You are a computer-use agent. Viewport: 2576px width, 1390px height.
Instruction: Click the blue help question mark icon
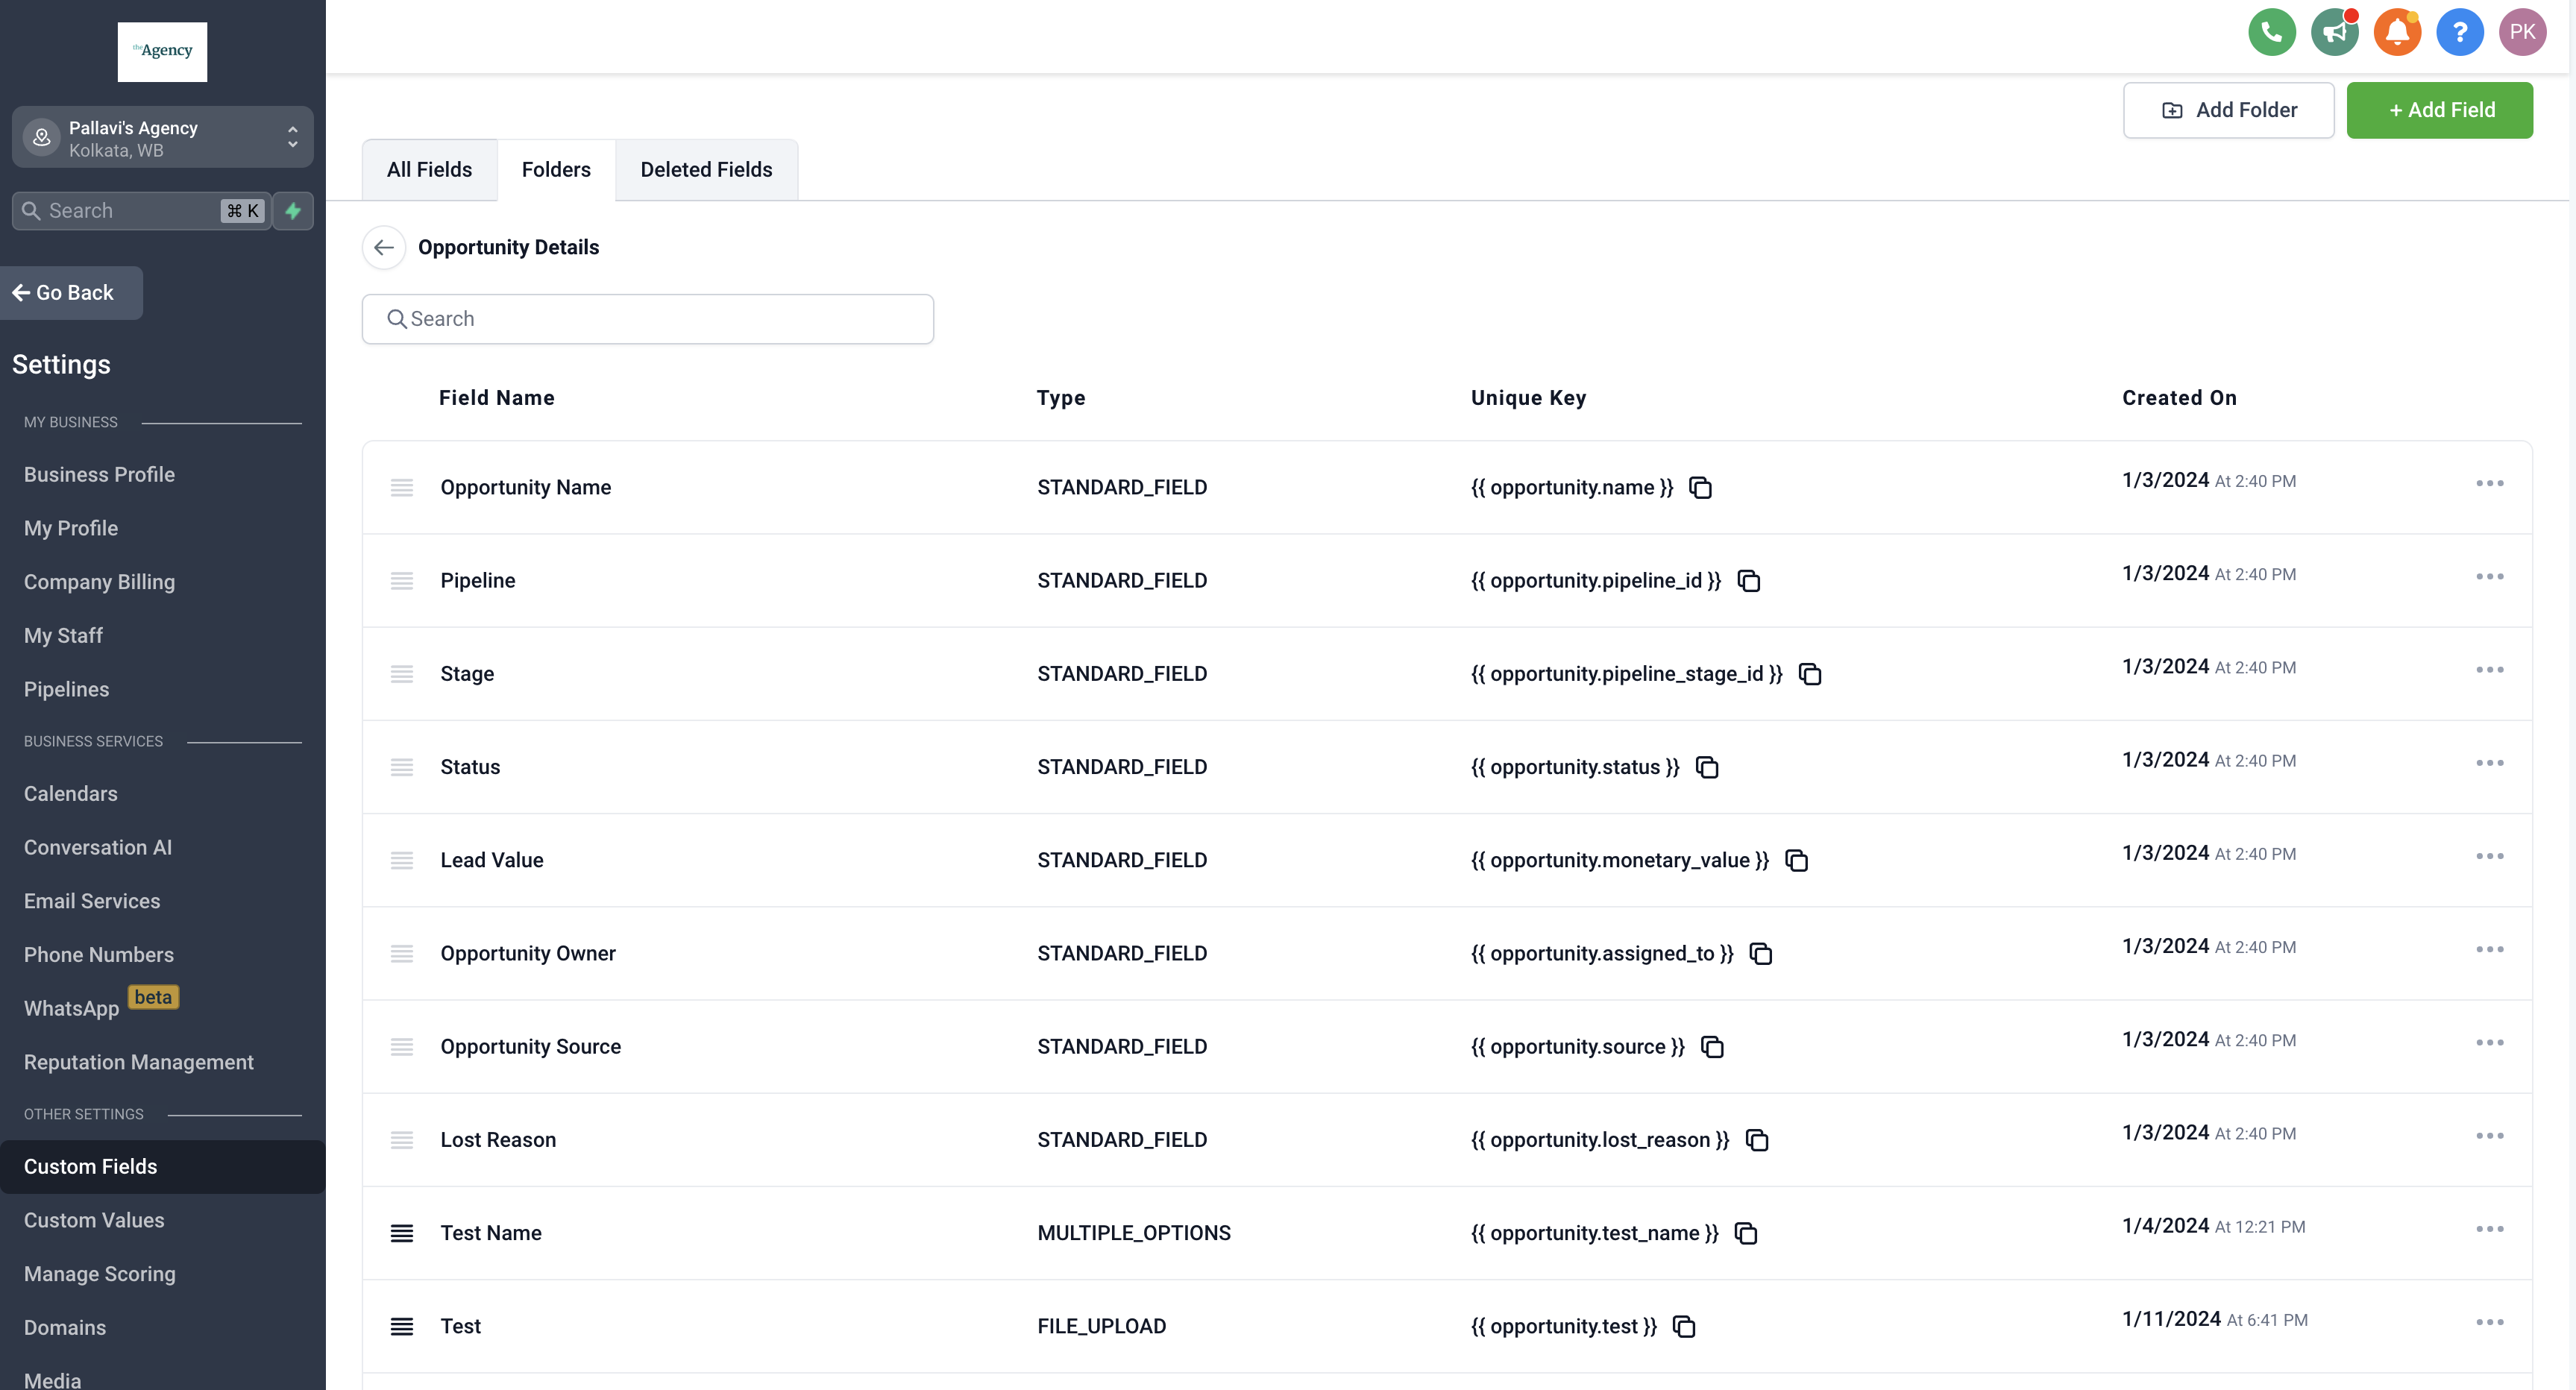(2459, 32)
